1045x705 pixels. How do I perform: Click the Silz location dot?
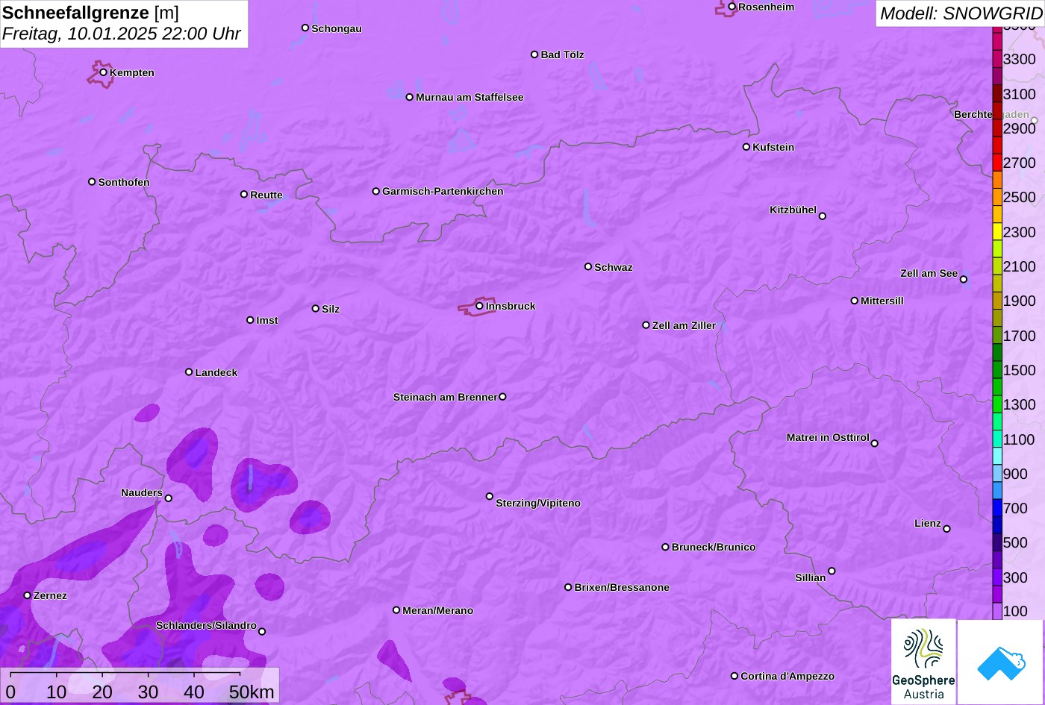[x=316, y=308]
